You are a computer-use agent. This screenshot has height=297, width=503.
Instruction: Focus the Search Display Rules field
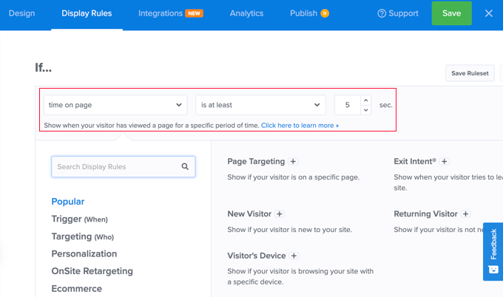pos(124,167)
